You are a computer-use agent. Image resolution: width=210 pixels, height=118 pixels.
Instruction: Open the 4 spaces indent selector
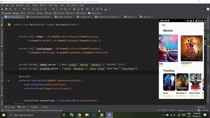[x=181, y=110]
